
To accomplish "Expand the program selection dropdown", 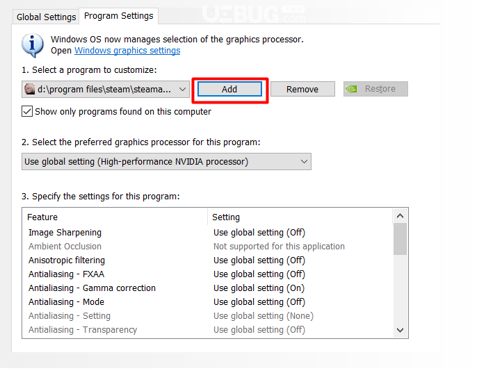I will [x=106, y=89].
